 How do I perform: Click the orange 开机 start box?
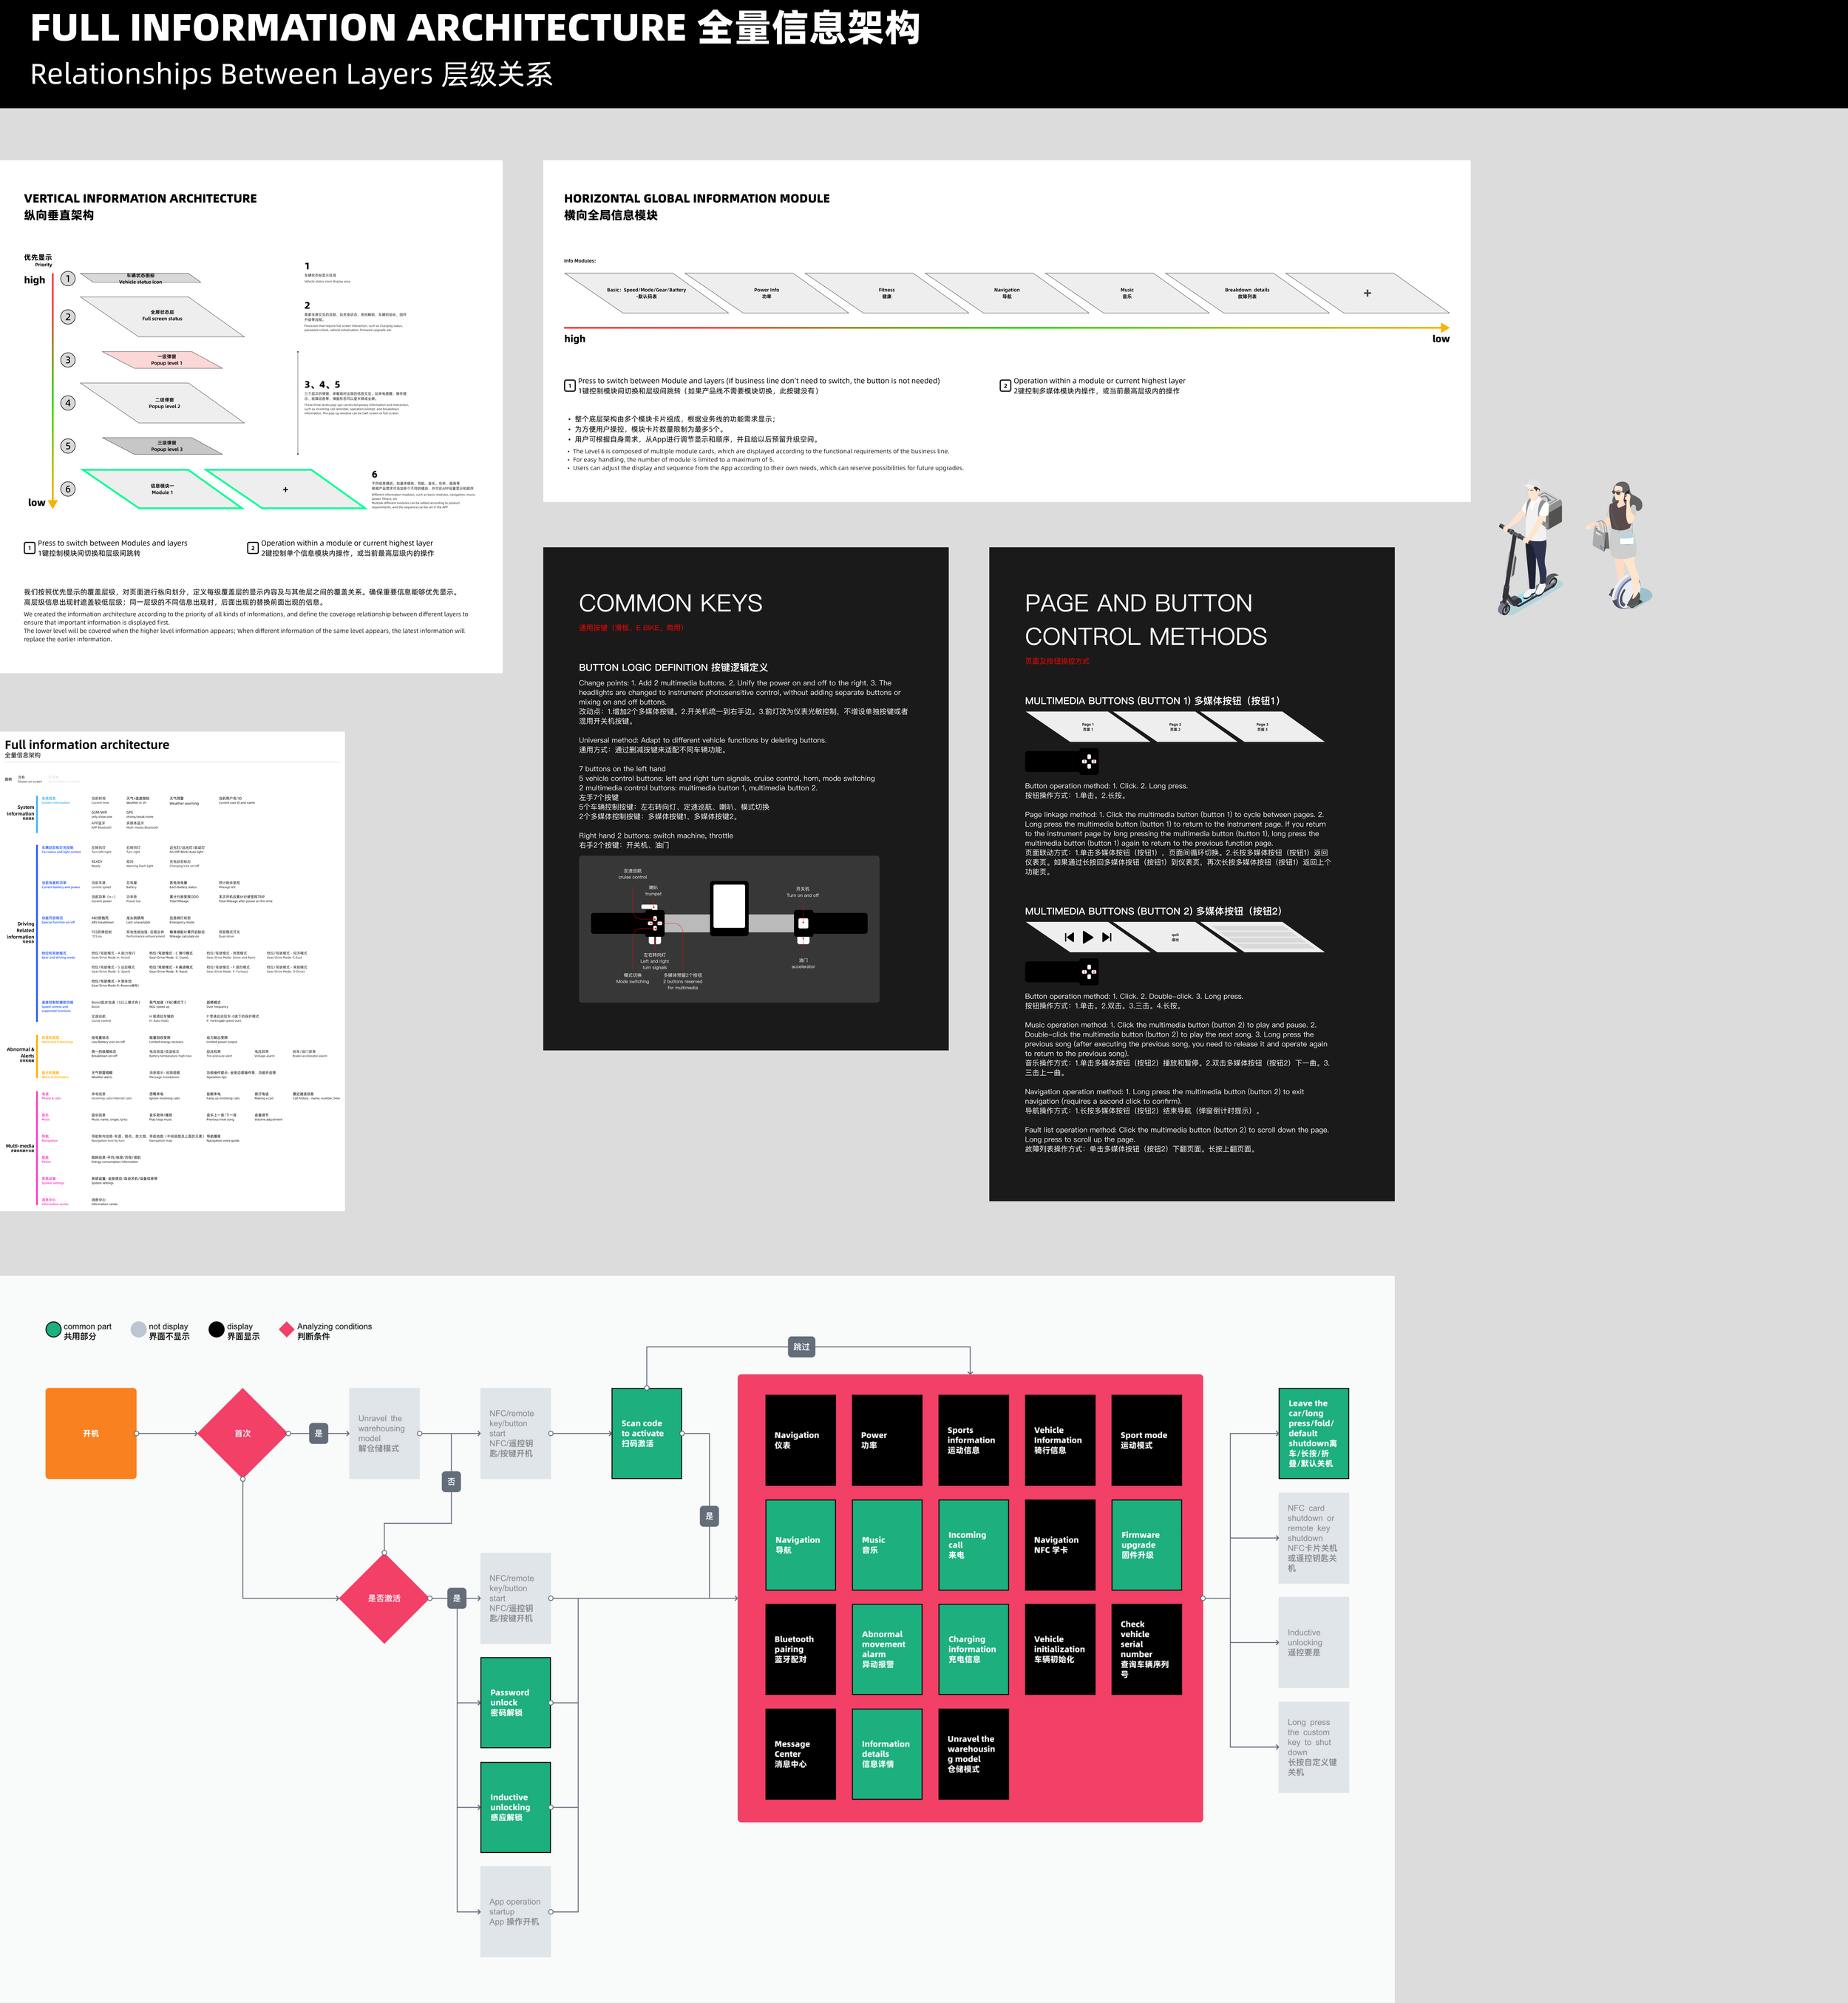point(91,1433)
